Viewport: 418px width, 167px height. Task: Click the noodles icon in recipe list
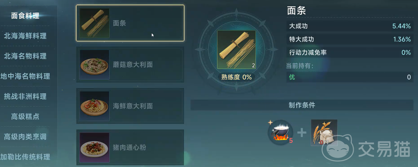(x=95, y=23)
